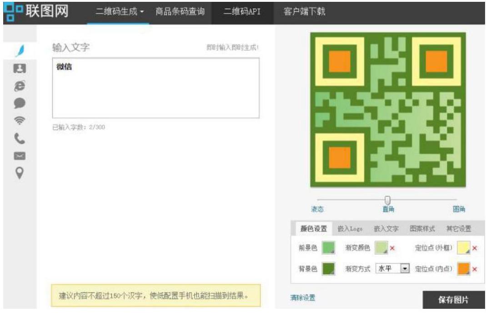Viewport: 486px width, 317px height.
Task: Open the 渐变颜色 color swatch
Action: click(x=381, y=248)
